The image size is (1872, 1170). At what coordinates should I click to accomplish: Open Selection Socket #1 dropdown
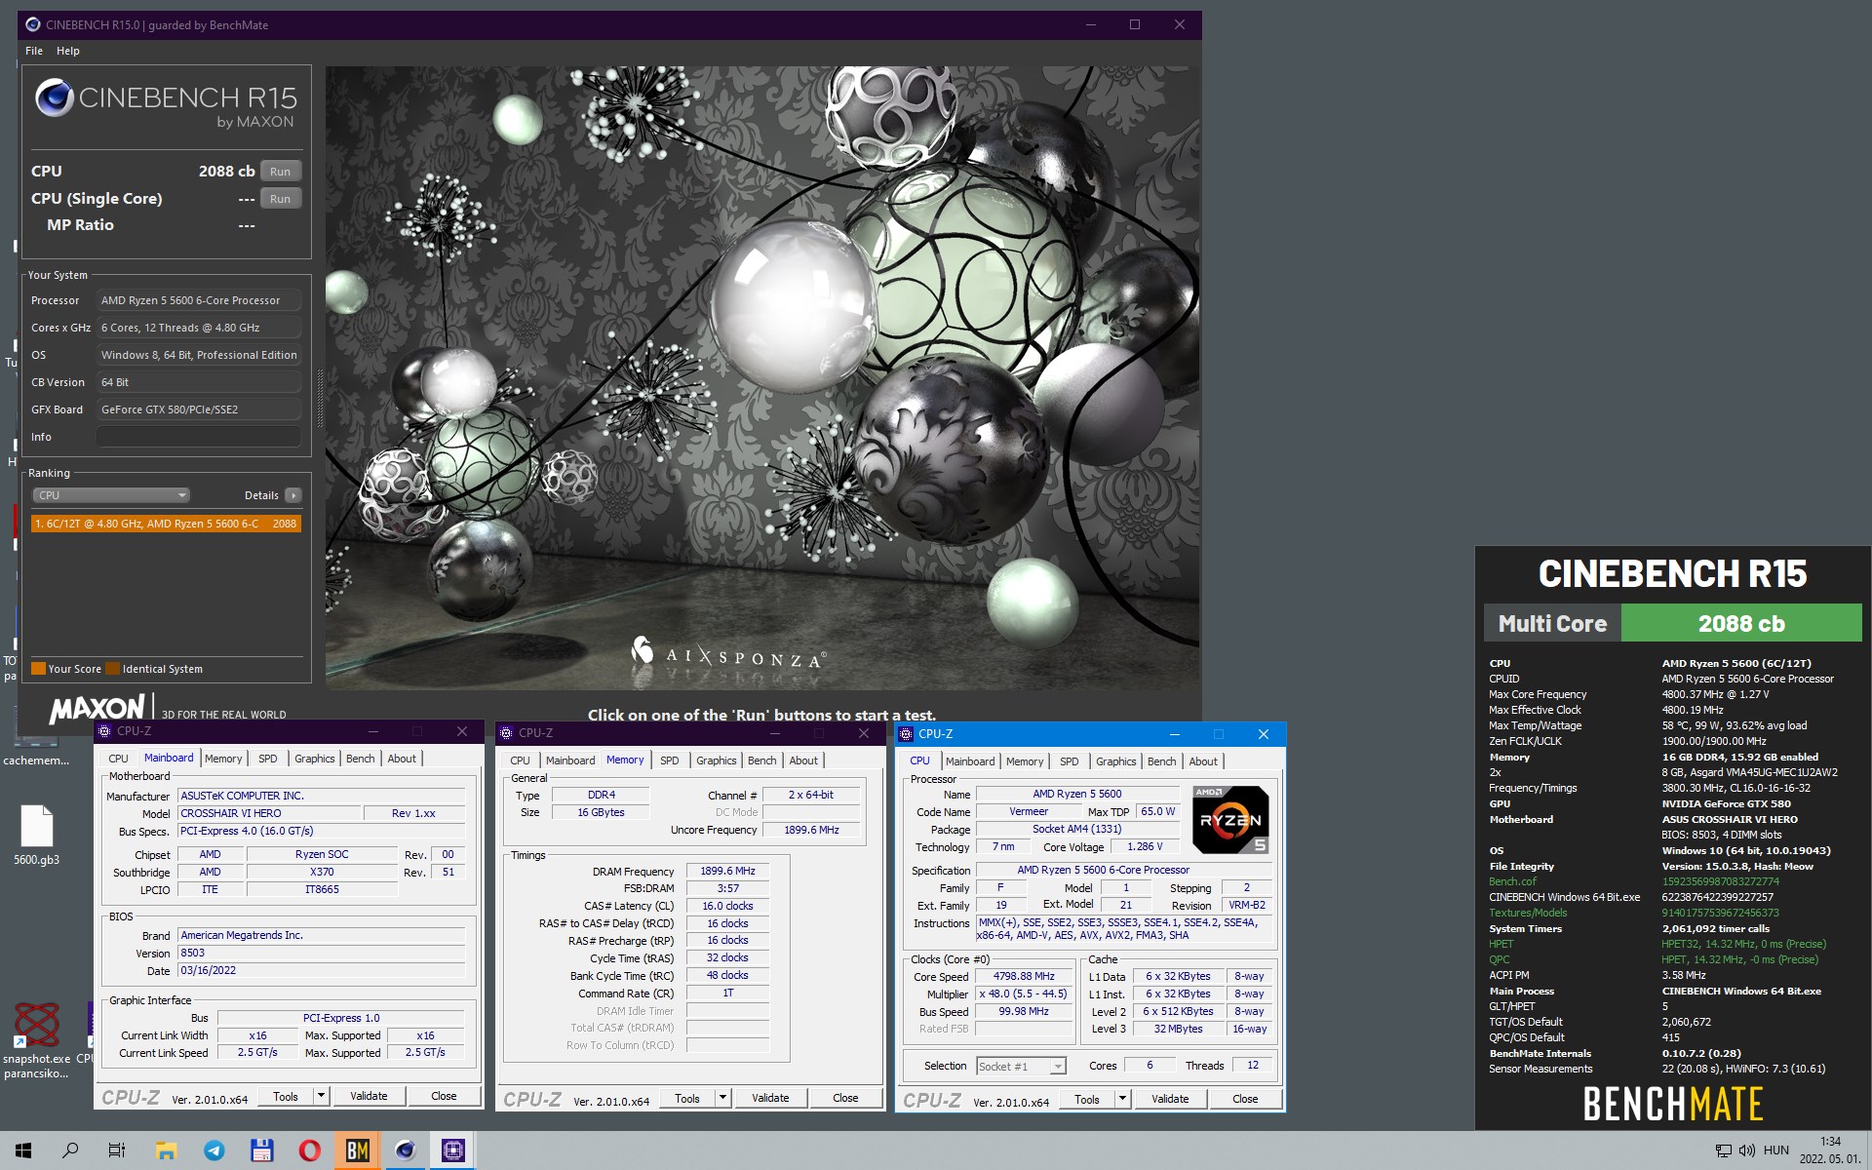1021,1066
